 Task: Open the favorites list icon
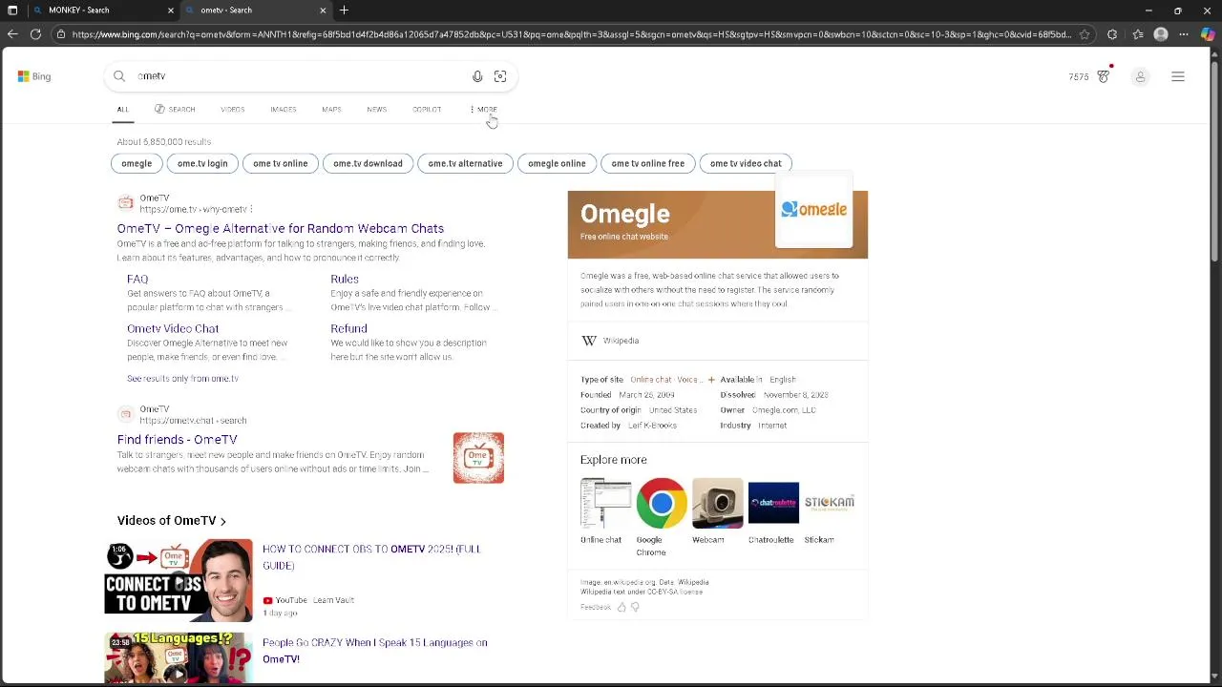pos(1138,34)
